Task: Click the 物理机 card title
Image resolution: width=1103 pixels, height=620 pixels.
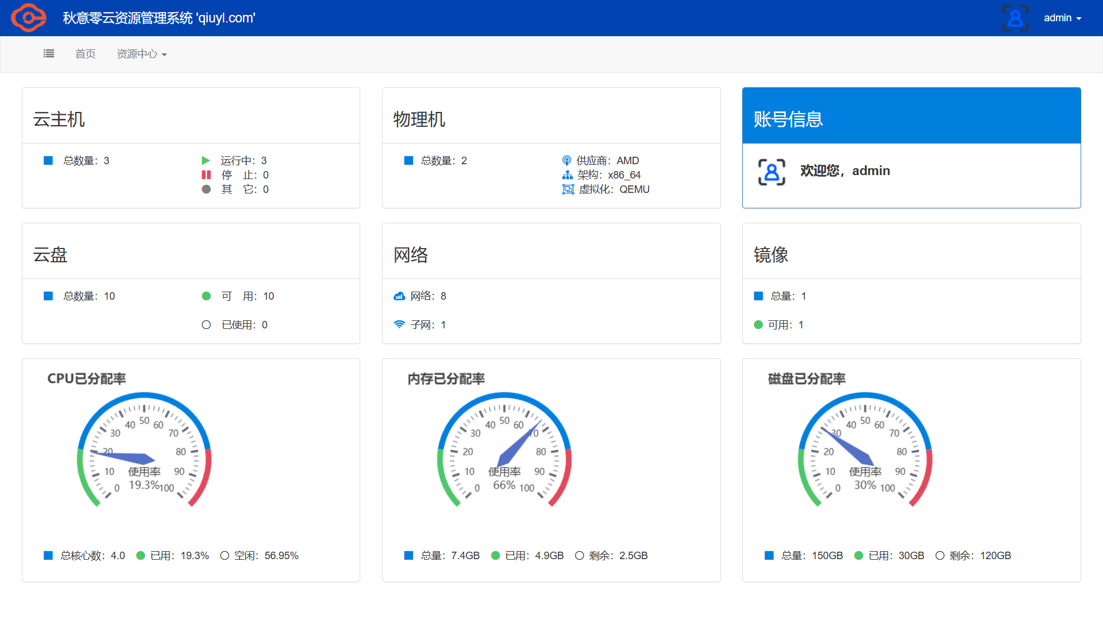Action: pyautogui.click(x=419, y=119)
